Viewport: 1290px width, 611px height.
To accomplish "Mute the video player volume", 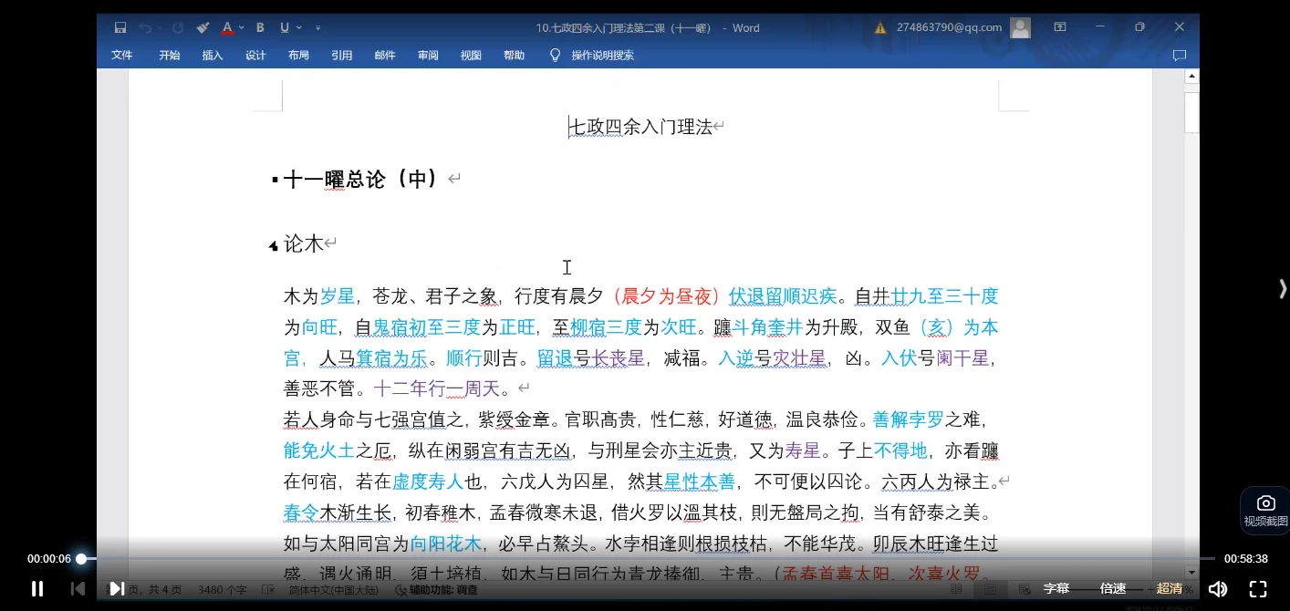I will point(1217,588).
